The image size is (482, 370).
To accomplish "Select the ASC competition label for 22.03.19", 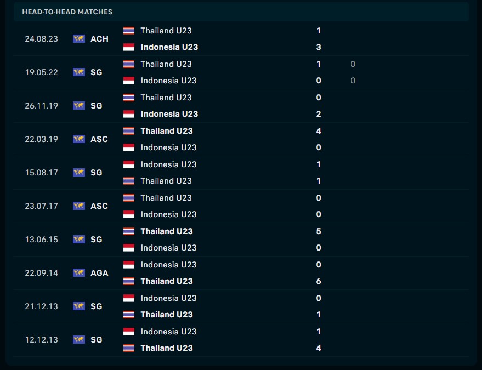I will pyautogui.click(x=99, y=139).
